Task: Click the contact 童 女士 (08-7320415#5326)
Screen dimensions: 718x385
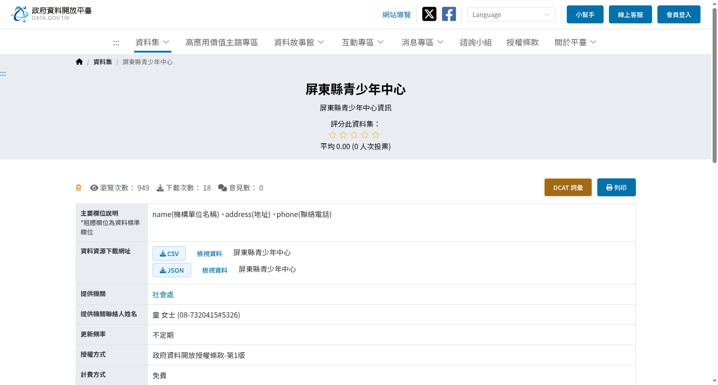Action: coord(196,315)
